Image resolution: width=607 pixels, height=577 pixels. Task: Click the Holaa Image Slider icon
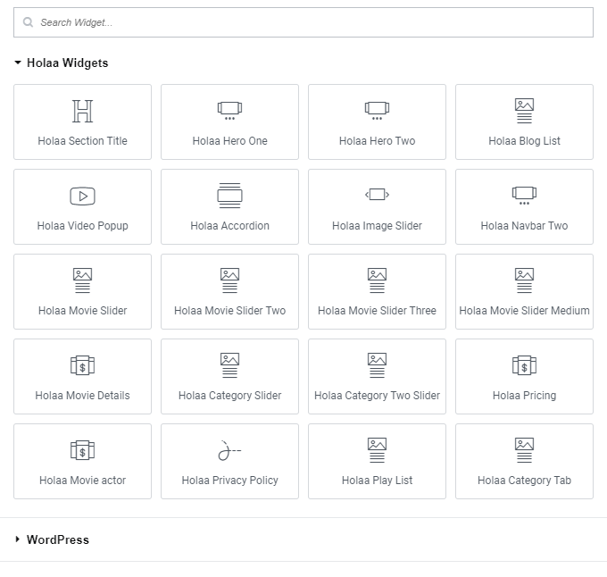point(377,195)
